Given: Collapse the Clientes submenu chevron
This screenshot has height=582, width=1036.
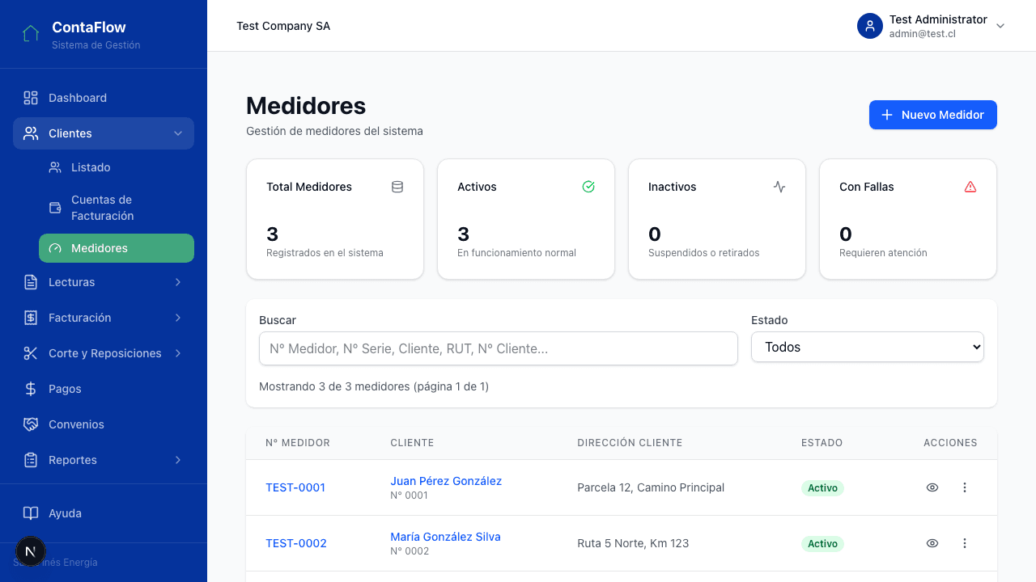Looking at the screenshot, I should click(x=178, y=133).
